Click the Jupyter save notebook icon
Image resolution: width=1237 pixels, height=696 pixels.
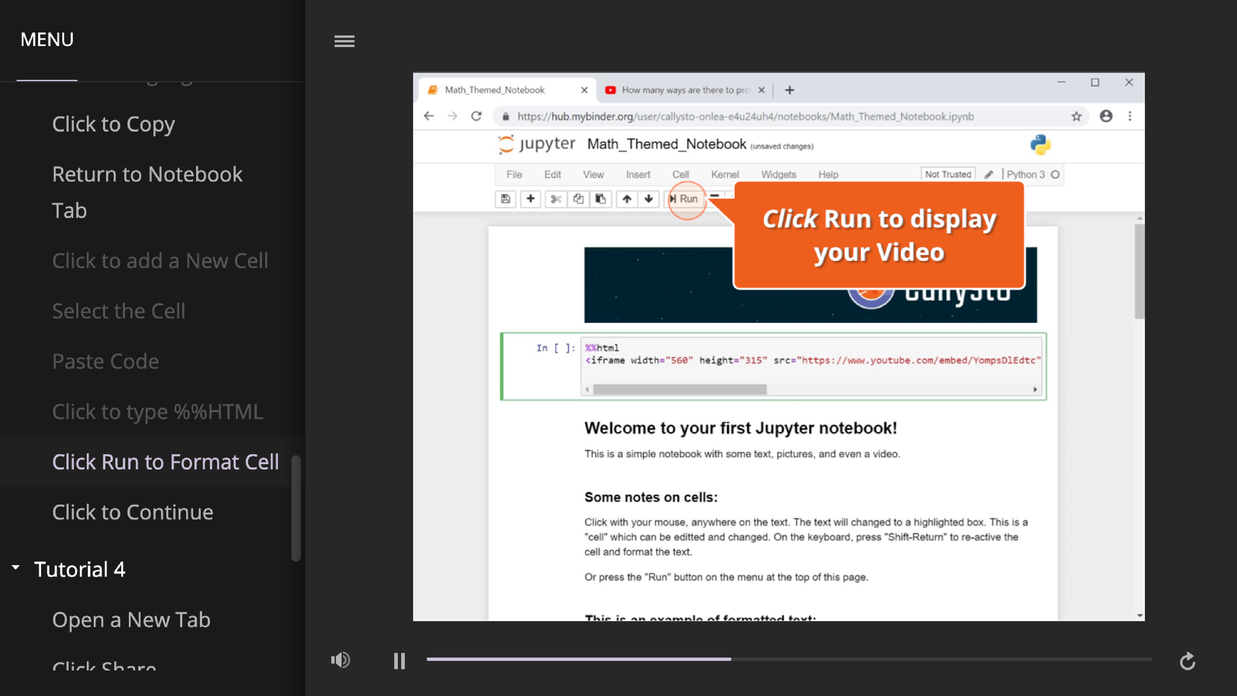(505, 199)
